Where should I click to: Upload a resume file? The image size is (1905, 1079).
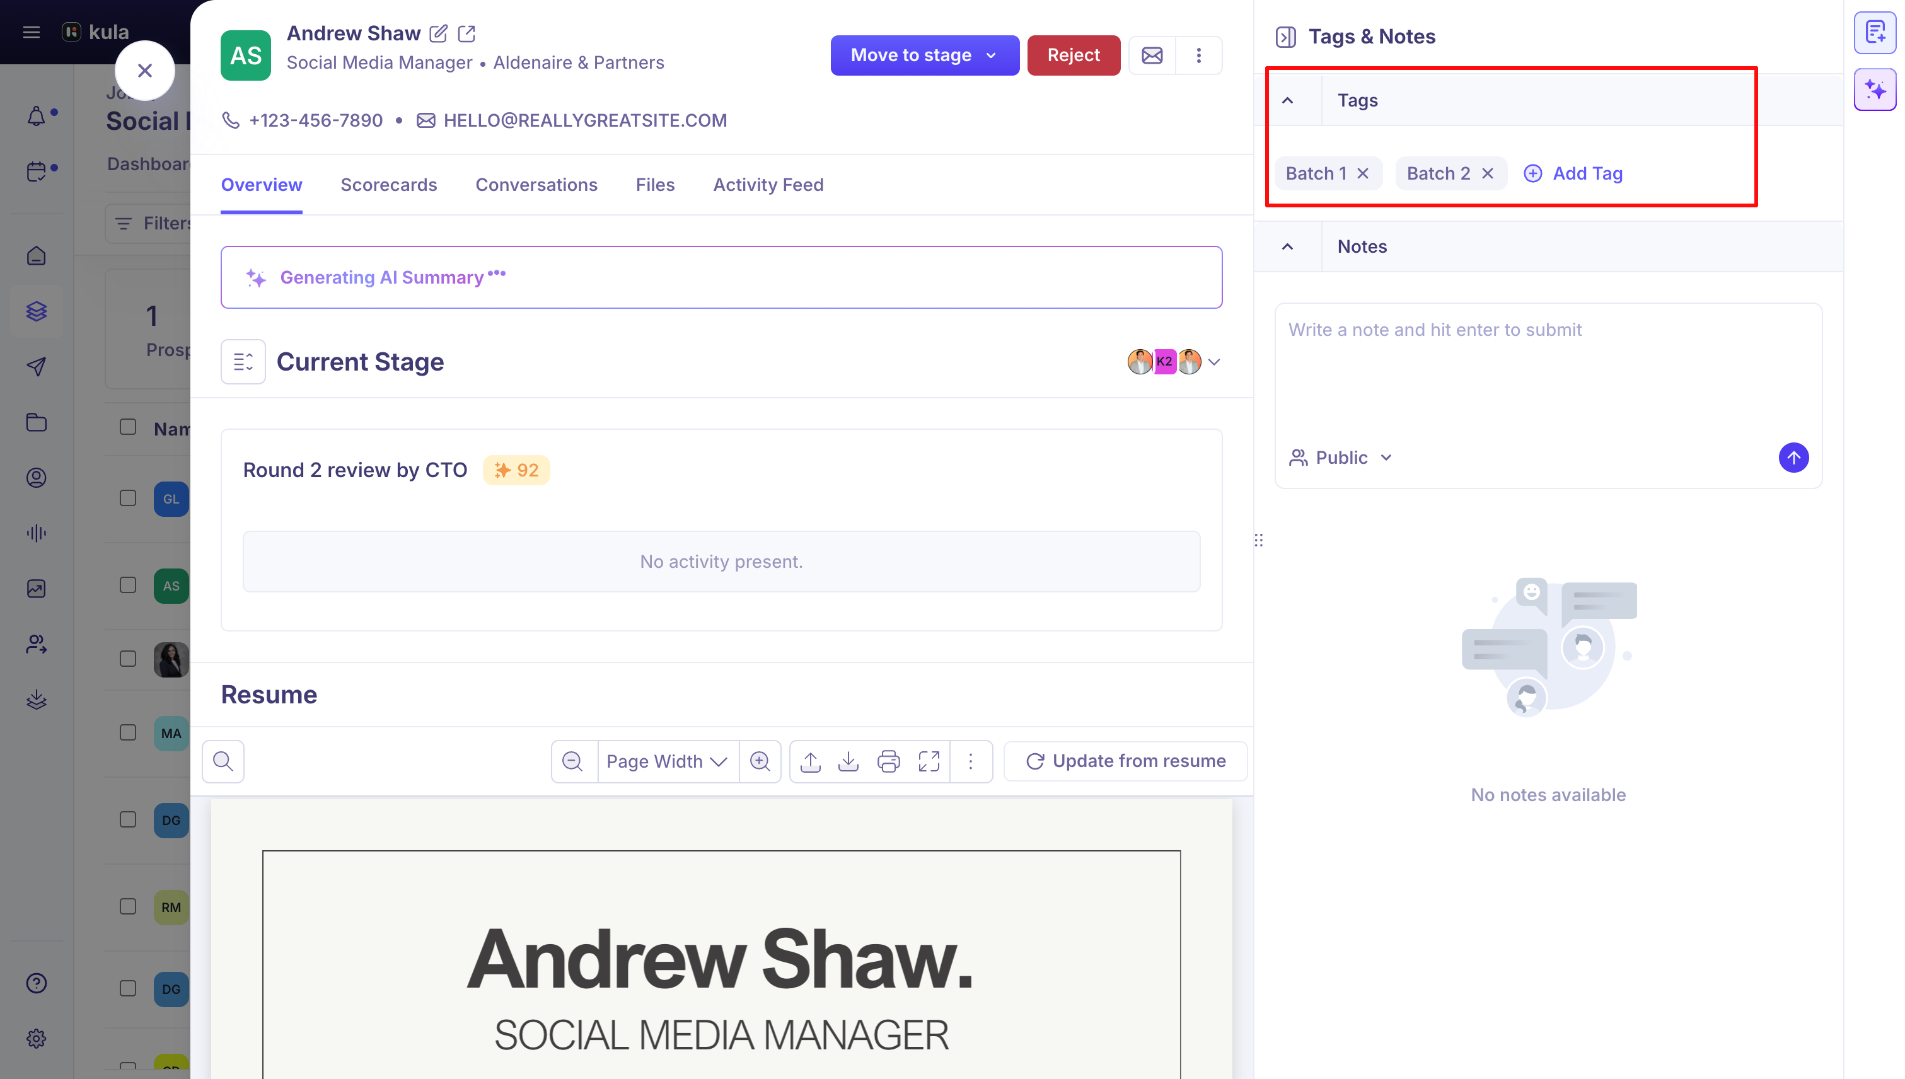(x=811, y=761)
